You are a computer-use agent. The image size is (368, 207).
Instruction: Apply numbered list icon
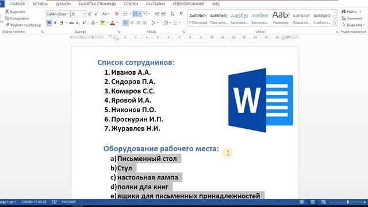pos(136,14)
